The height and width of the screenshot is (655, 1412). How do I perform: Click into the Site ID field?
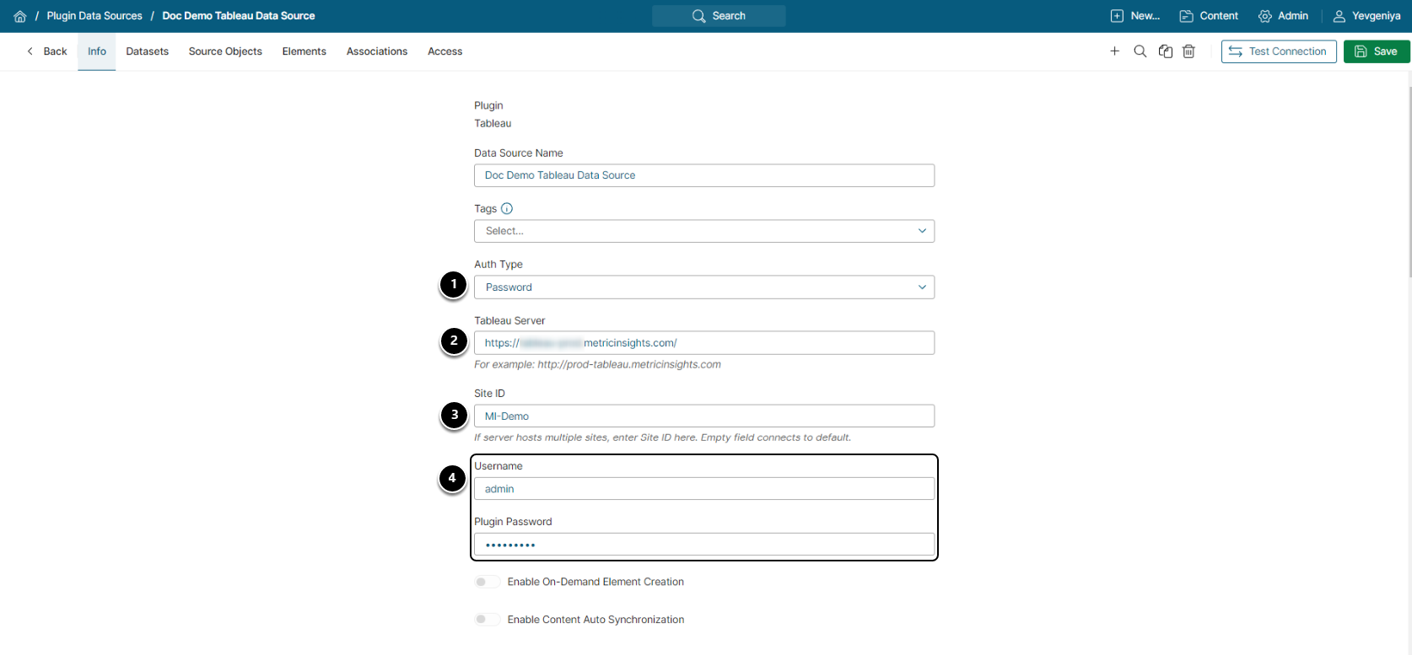[703, 416]
